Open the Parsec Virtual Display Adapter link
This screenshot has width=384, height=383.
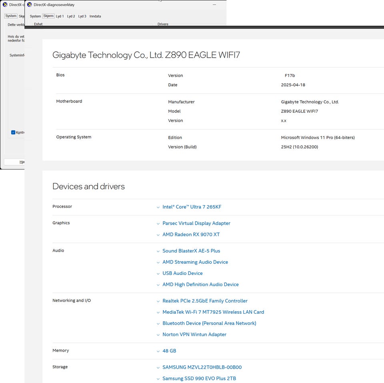[196, 223]
